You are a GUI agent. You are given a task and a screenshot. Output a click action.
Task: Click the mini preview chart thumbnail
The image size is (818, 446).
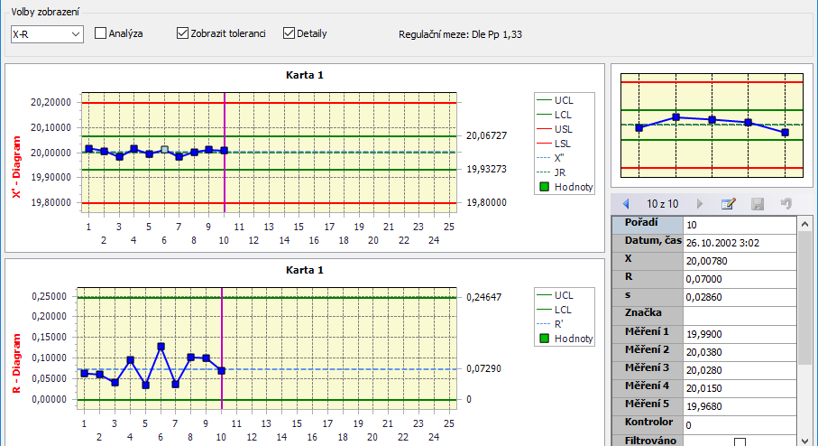pos(711,125)
